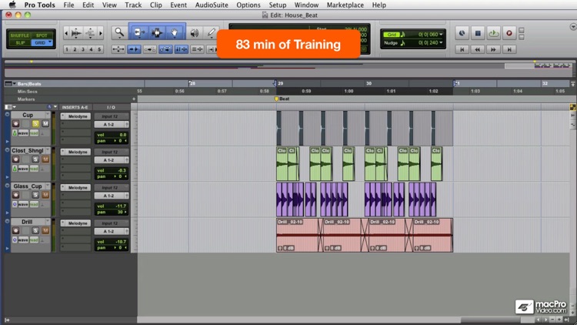Viewport: 577px width, 325px height.
Task: Toggle Link Track and Edit Selection
Action: tap(197, 49)
